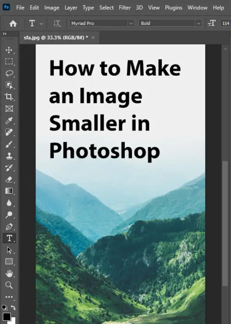This screenshot has width=231, height=324.
Task: Click the 'Photoshop' text line on canvas
Action: click(x=104, y=152)
